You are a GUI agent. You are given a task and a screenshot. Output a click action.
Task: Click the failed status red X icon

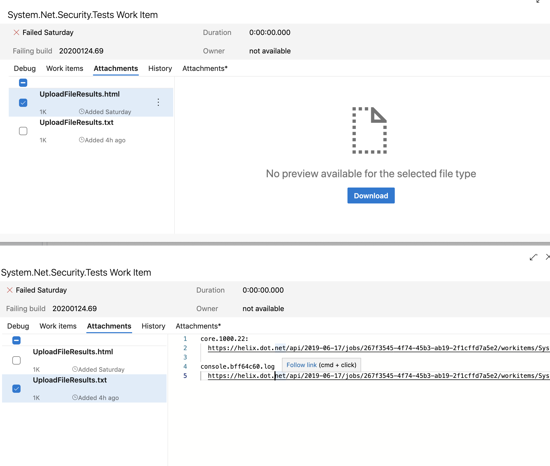tap(16, 32)
